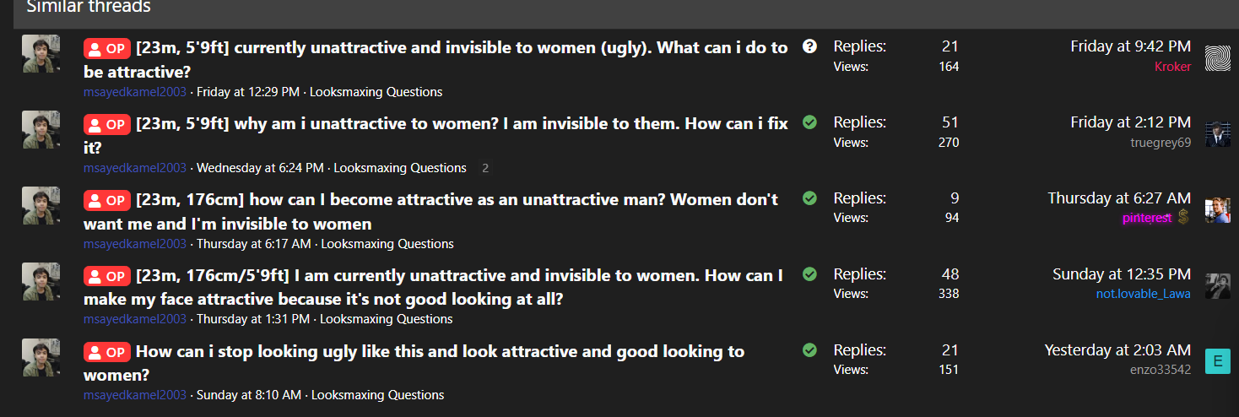Click green checkmark on 9-reply thread

pyautogui.click(x=809, y=198)
